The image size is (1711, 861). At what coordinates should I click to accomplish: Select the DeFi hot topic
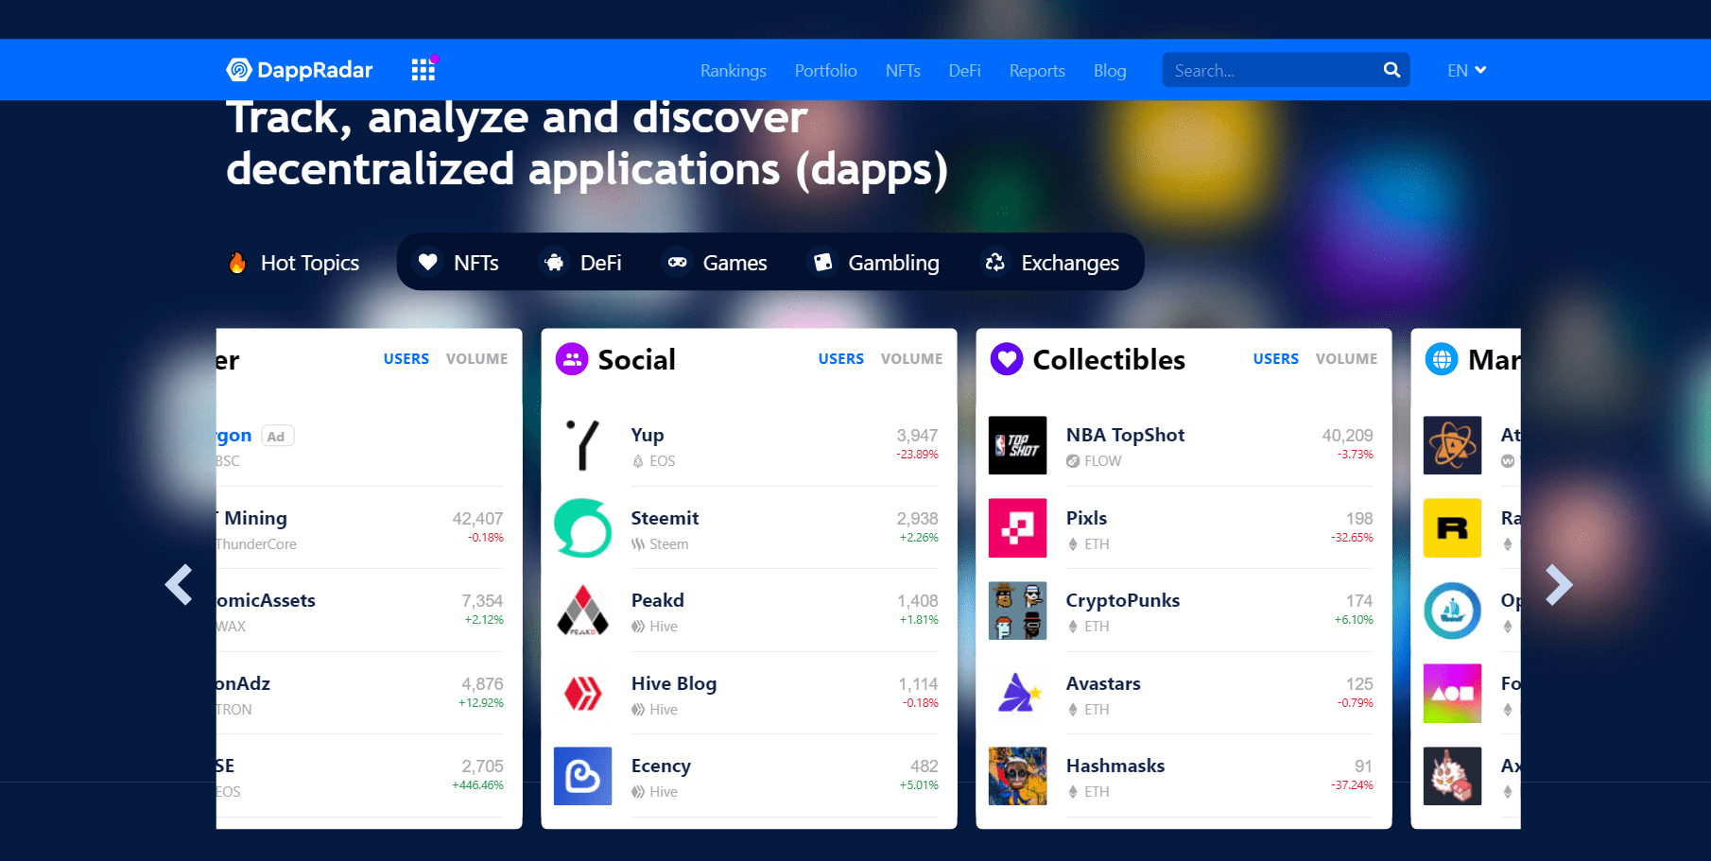pos(582,262)
